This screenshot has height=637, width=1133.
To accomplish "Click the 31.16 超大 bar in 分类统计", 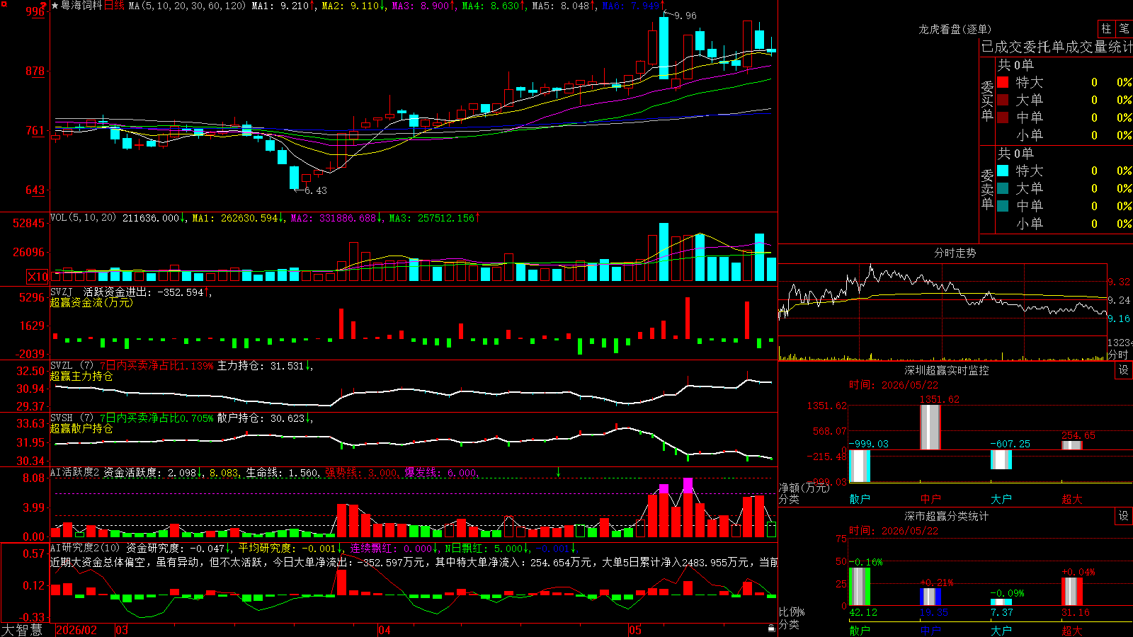I will [1072, 591].
